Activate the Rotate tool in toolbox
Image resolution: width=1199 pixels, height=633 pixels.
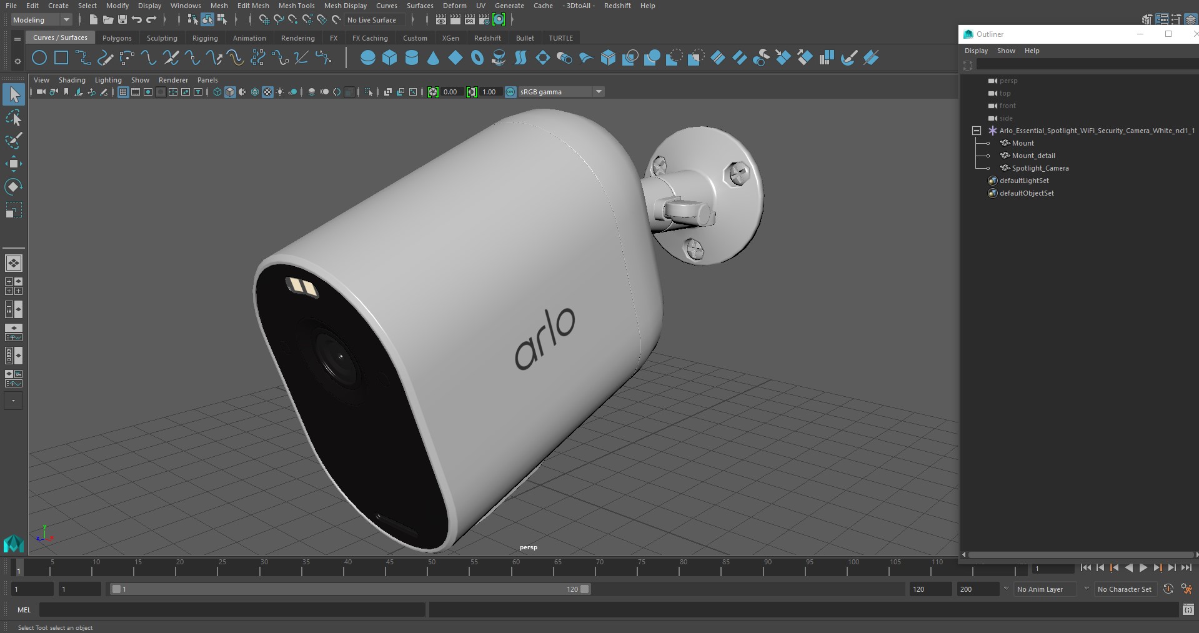[x=13, y=187]
